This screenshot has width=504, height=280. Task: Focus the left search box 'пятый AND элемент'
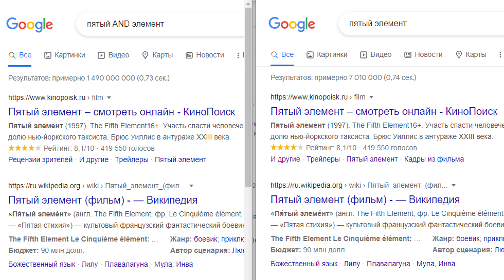coord(160,24)
